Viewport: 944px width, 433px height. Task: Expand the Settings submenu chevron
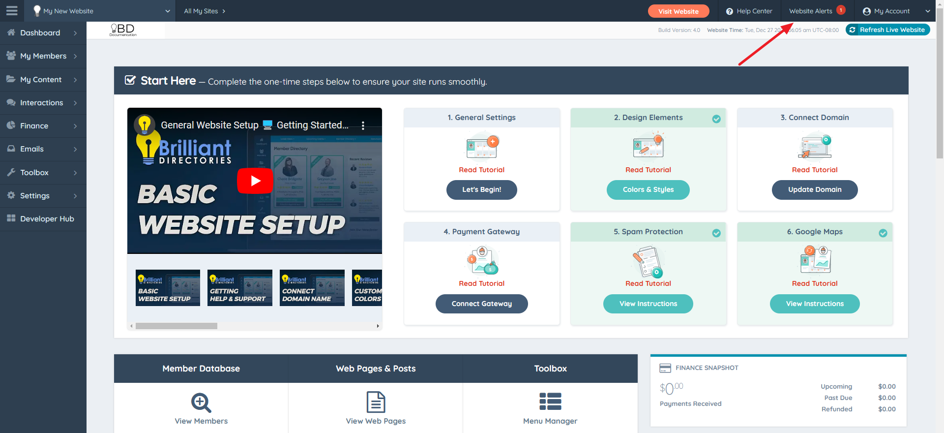click(x=75, y=196)
